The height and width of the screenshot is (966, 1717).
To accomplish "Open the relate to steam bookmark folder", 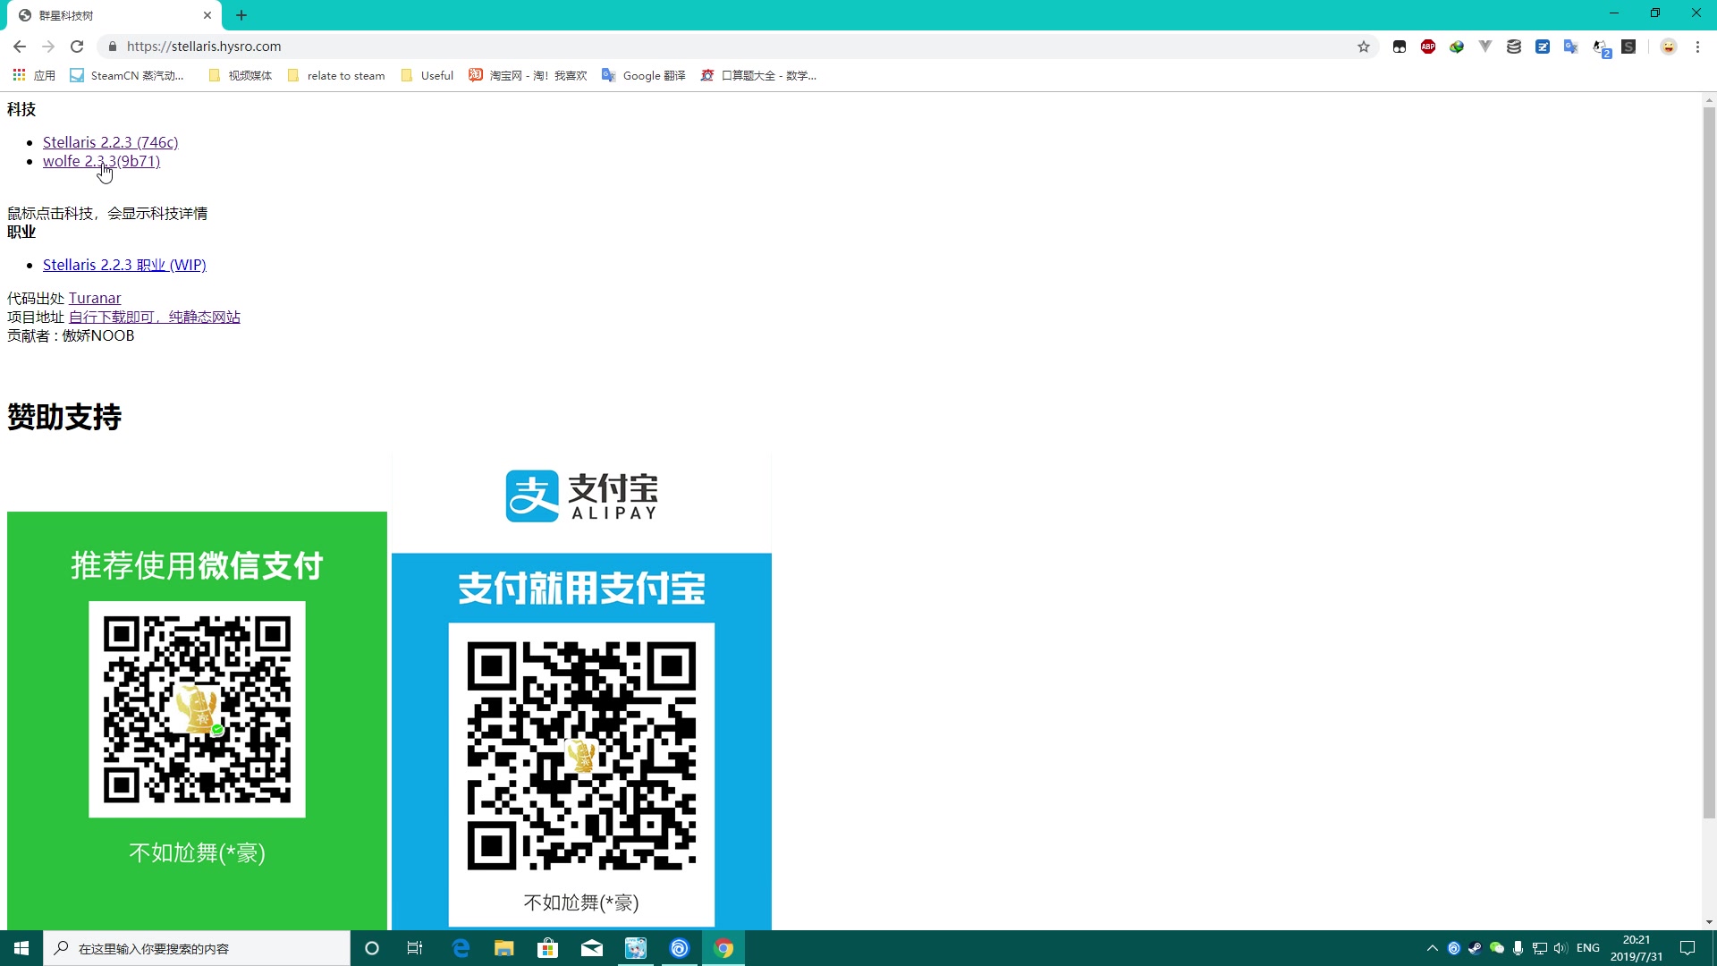I will (x=336, y=75).
